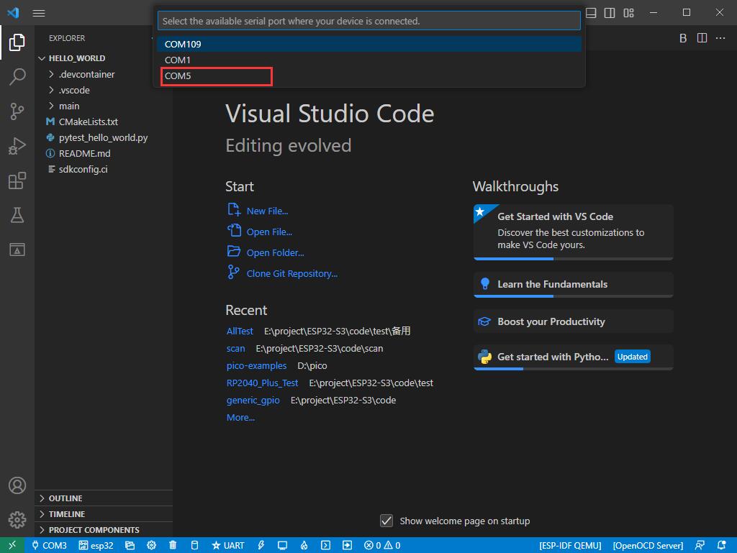Click the Accounts icon in activity bar

pyautogui.click(x=17, y=485)
